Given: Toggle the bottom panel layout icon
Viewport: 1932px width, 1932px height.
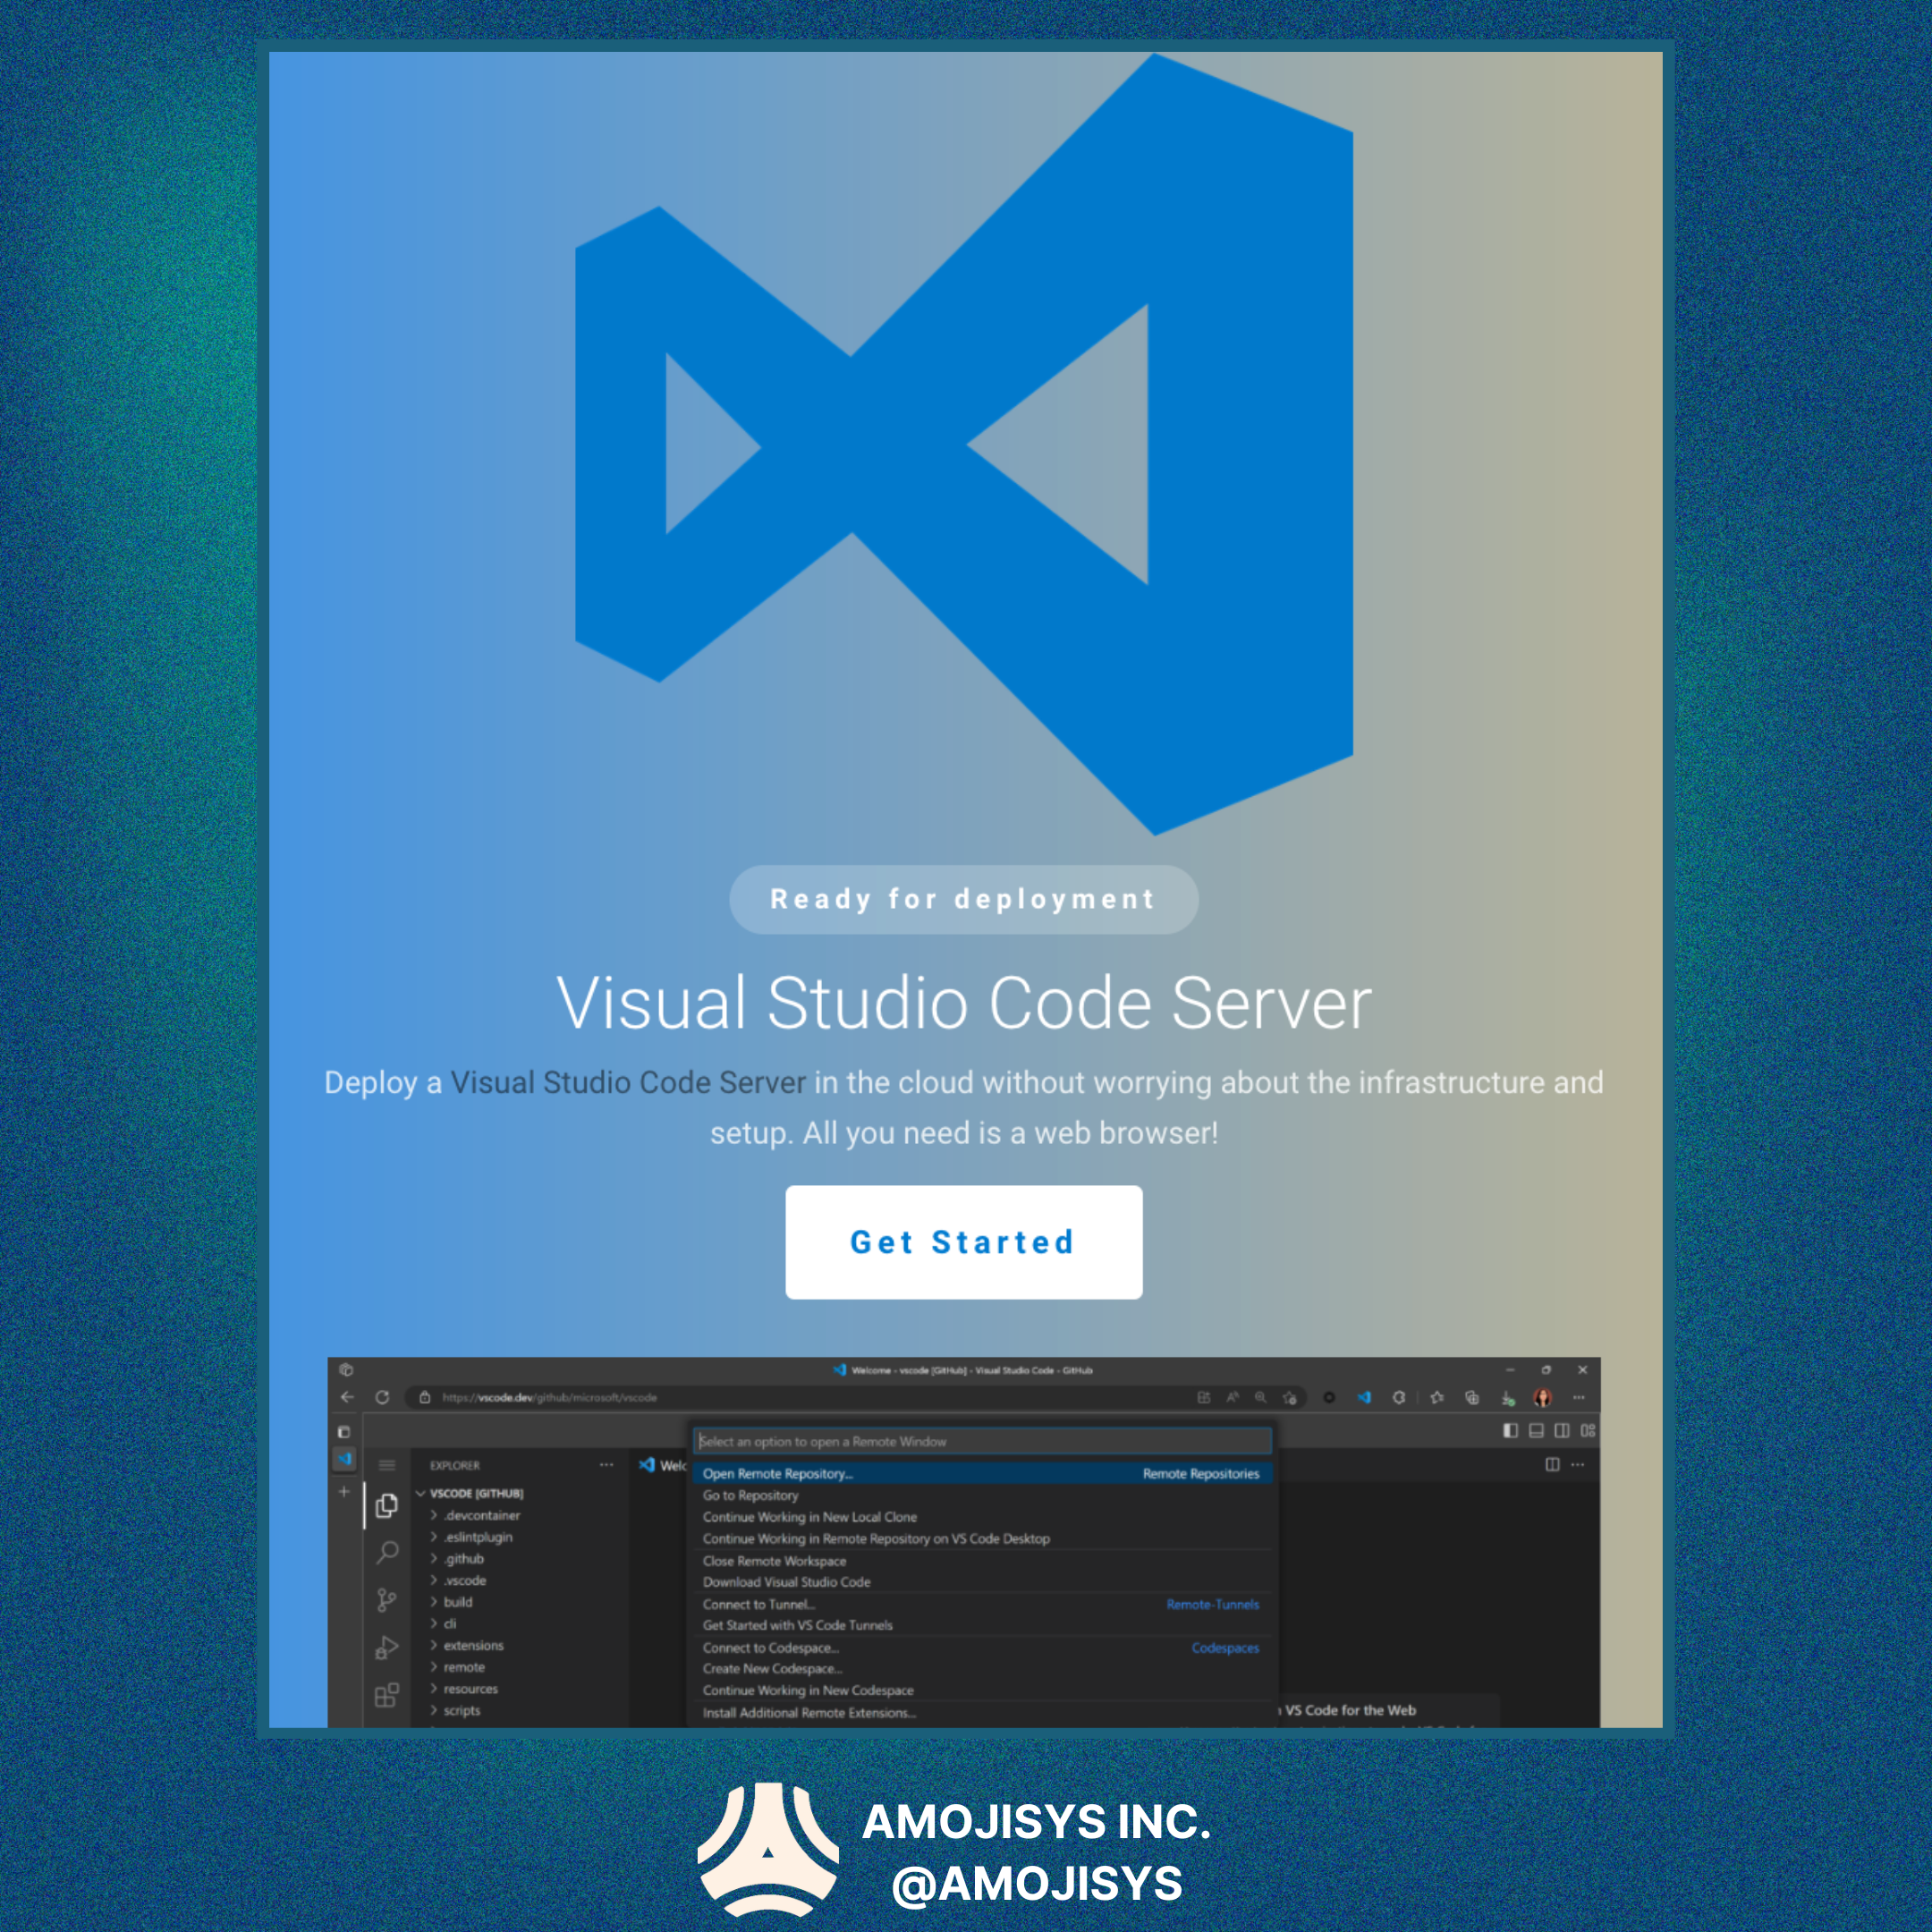Looking at the screenshot, I should point(1536,1431).
